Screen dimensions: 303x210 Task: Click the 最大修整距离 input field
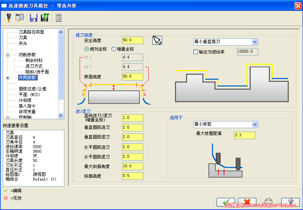pyautogui.click(x=244, y=135)
